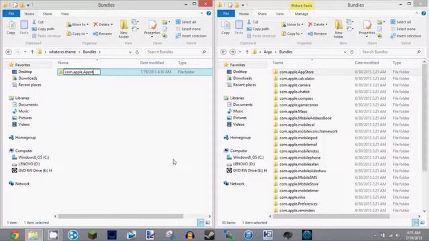The height and width of the screenshot is (241, 429).
Task: Click the vertical scrollbar in right window
Action: 424,118
